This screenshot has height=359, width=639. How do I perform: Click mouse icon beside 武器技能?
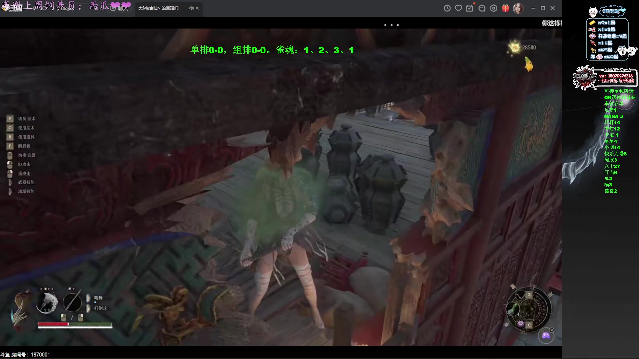tap(10, 182)
